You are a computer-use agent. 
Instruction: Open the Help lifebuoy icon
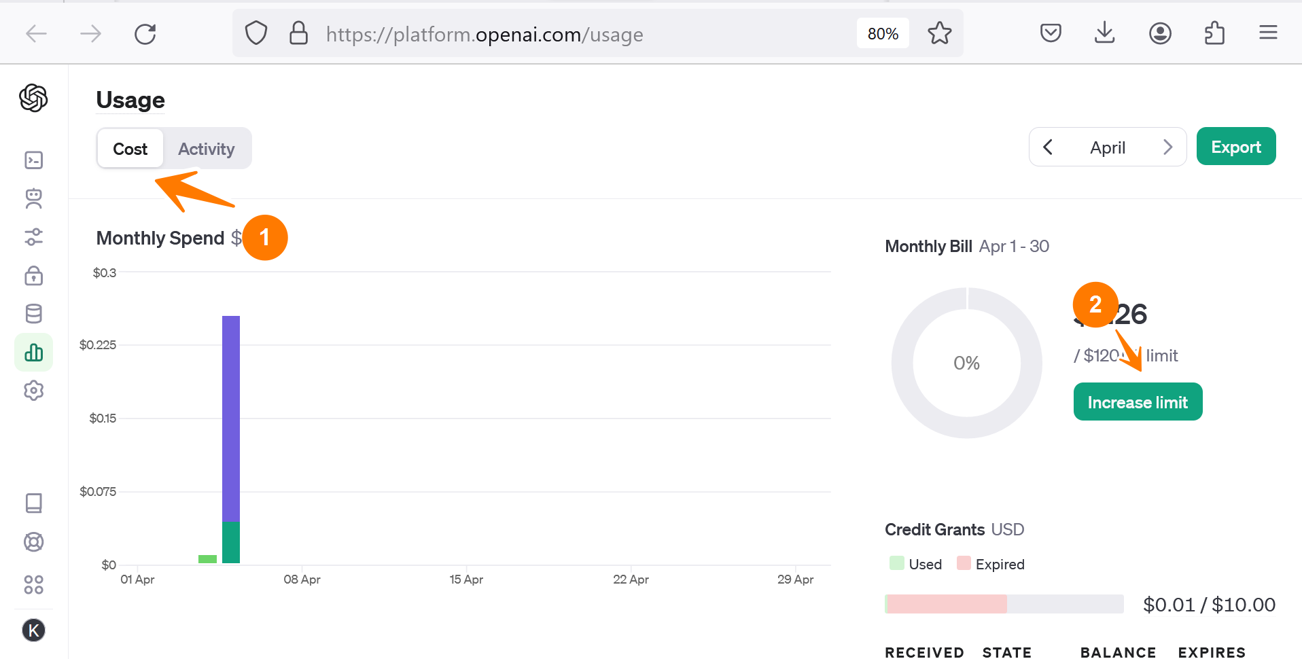(33, 541)
